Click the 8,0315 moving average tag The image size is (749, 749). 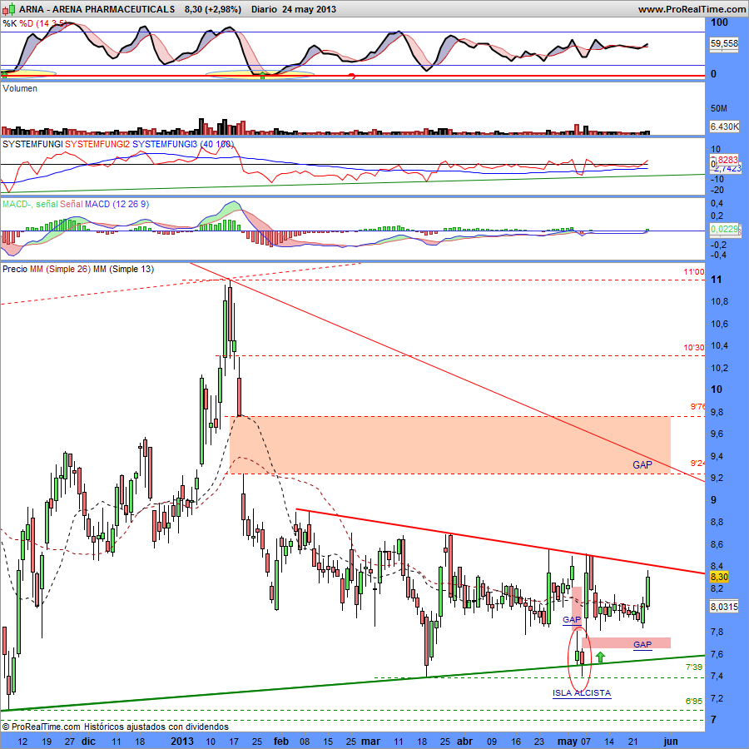(724, 607)
